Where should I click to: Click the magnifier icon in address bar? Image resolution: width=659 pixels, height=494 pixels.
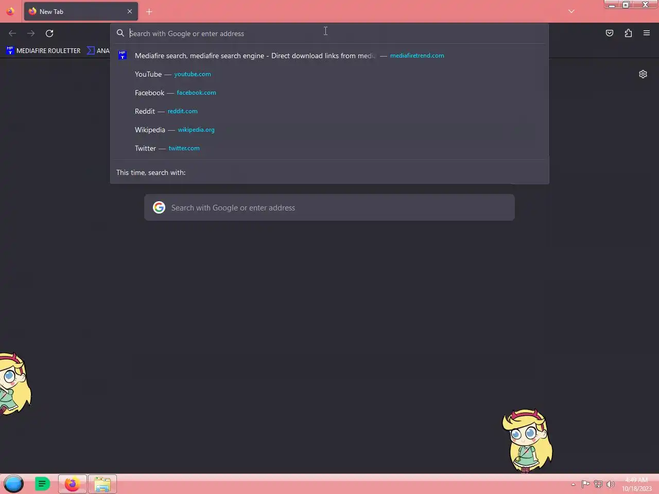[x=120, y=33]
